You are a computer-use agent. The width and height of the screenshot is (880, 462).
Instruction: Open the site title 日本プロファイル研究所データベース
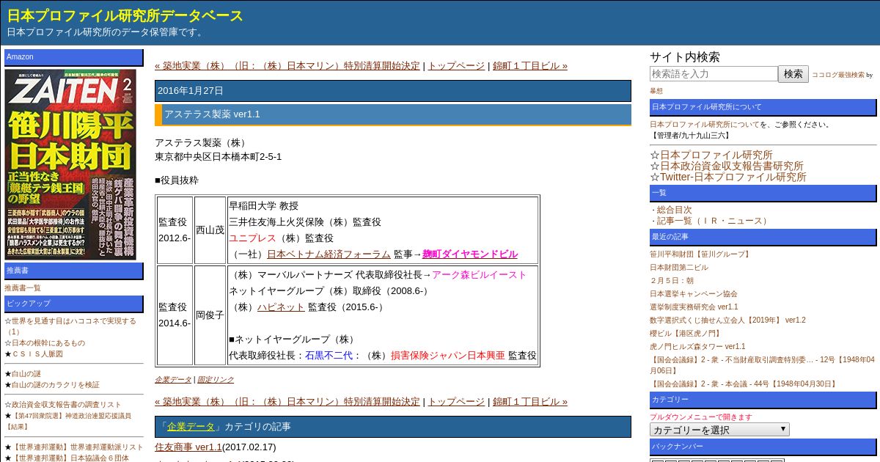tap(125, 15)
